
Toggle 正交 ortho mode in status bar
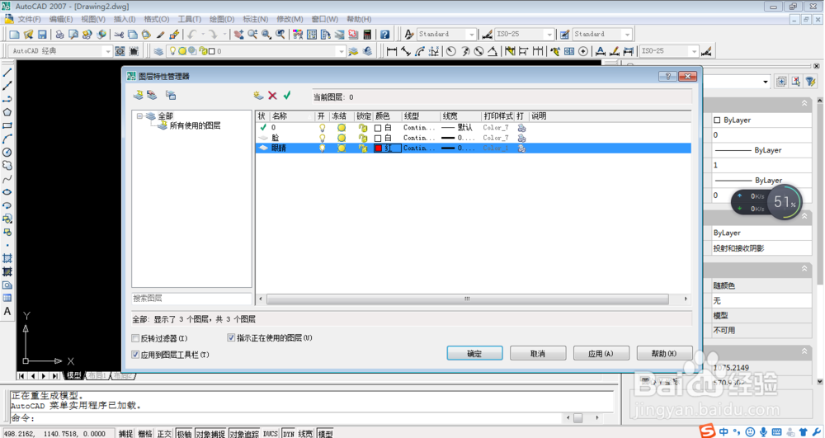coord(165,434)
